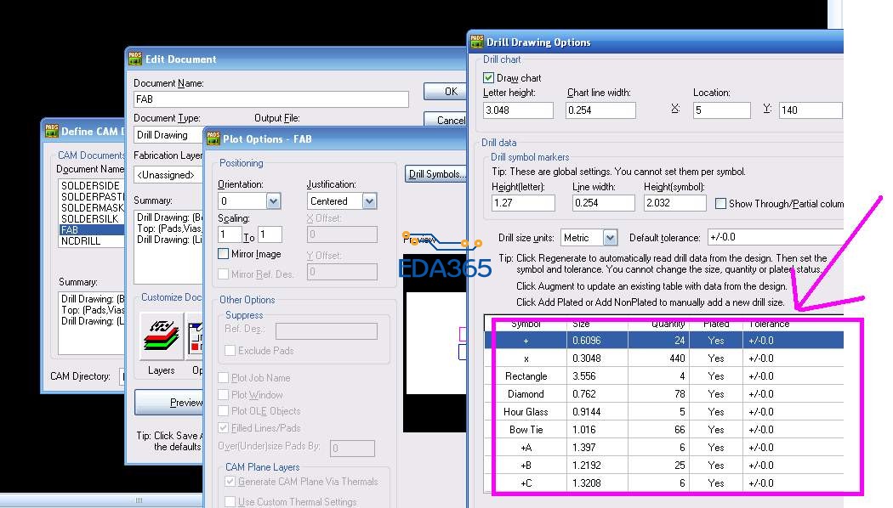Screen dimensions: 893x508
Task: Click the Plated column header
Action: click(716, 324)
